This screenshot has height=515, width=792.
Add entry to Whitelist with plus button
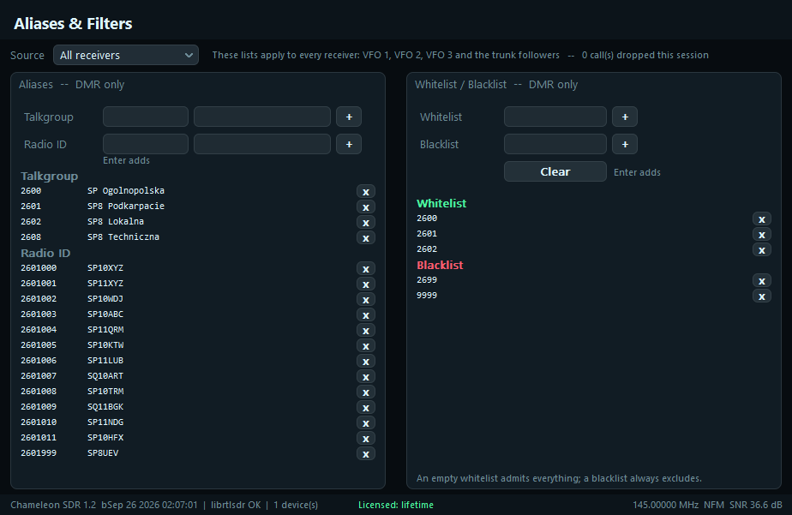coord(625,117)
